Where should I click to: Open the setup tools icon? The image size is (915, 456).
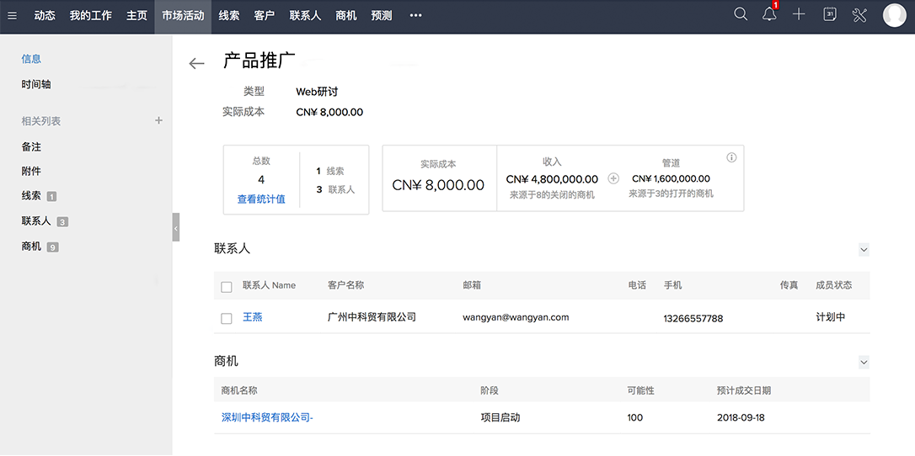[x=859, y=15]
